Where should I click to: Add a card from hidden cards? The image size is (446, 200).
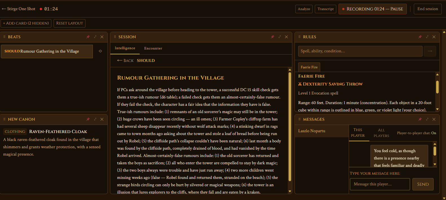(x=26, y=23)
